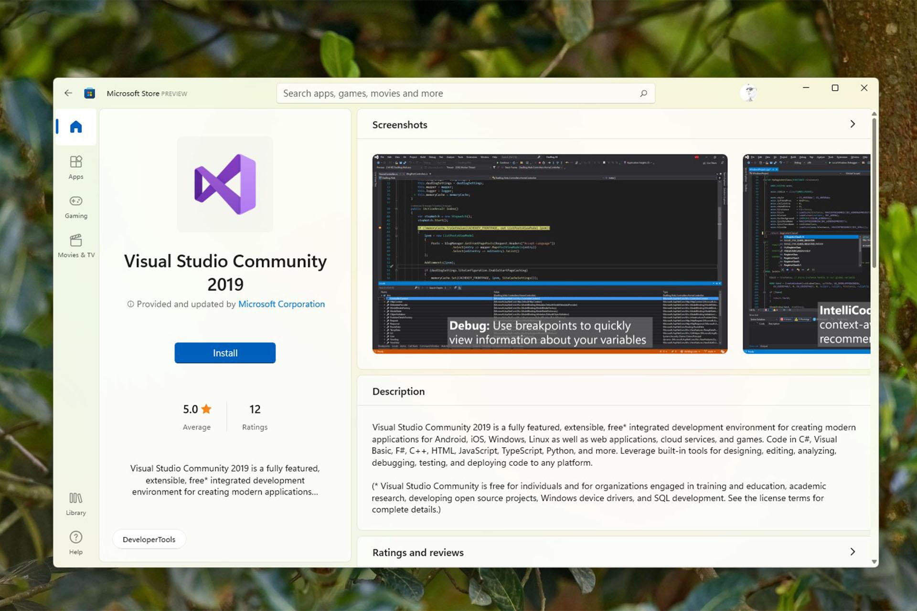Click the Microsoft Store PREVIEW title
Viewport: 917px width, 611px height.
(x=147, y=94)
